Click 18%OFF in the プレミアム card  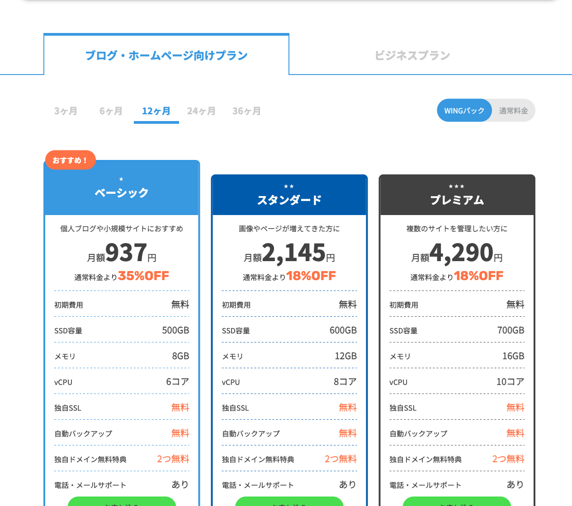[x=479, y=276]
